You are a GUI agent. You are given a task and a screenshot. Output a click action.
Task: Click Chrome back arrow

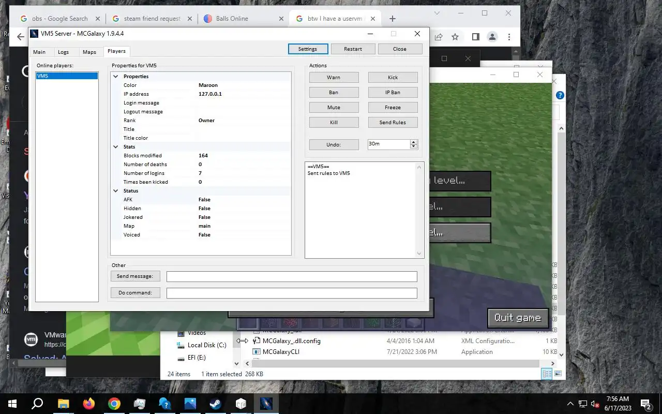pos(20,37)
